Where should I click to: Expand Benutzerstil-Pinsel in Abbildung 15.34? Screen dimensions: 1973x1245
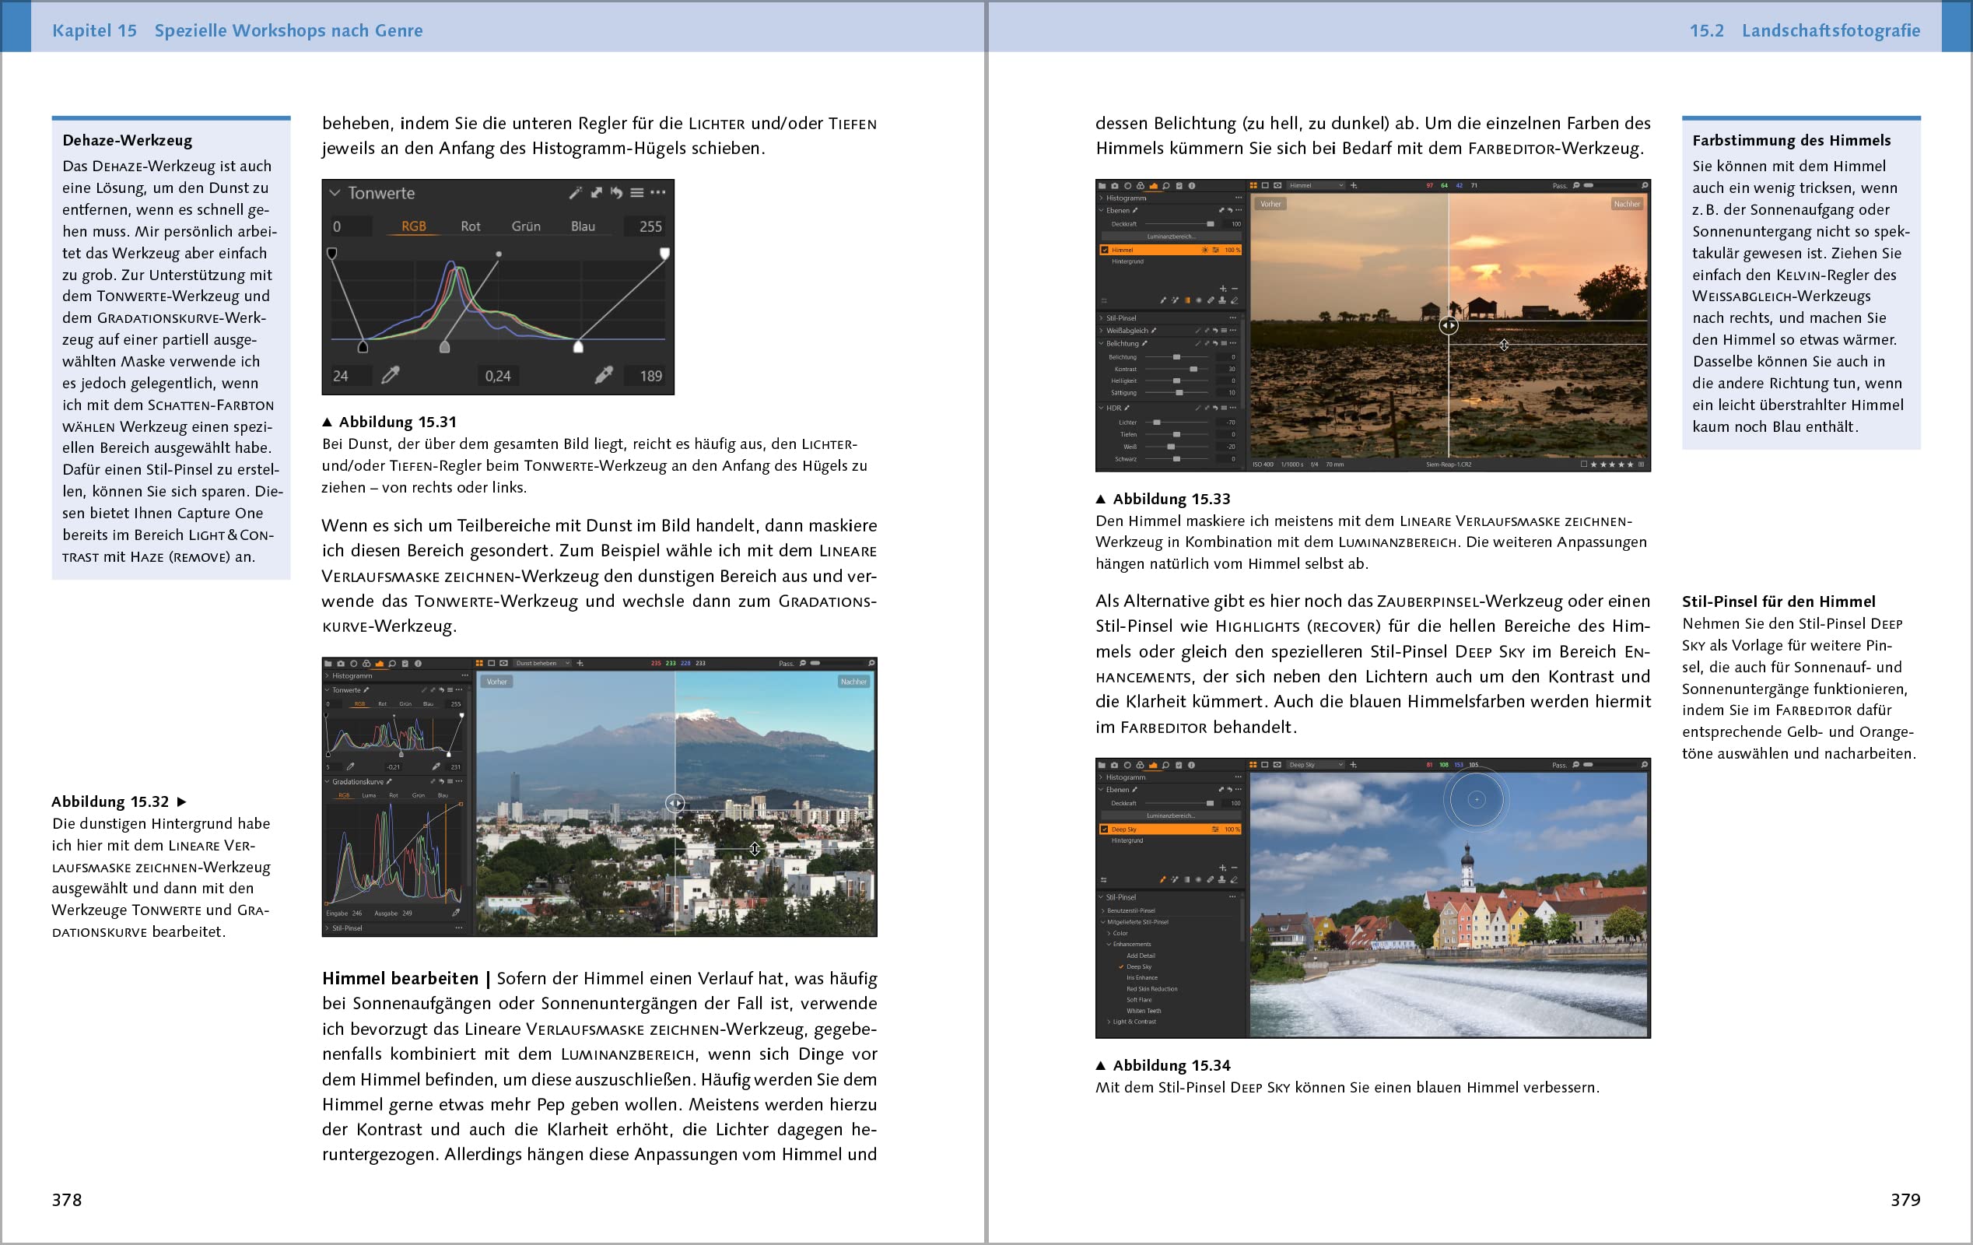pyautogui.click(x=1103, y=910)
